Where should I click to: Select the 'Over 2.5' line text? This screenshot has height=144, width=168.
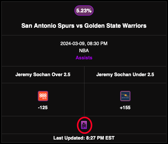pyautogui.click(x=61, y=74)
